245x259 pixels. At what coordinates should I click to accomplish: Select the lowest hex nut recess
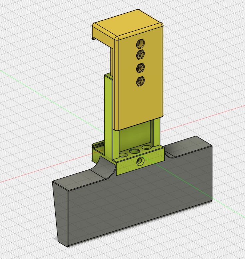[x=140, y=82]
